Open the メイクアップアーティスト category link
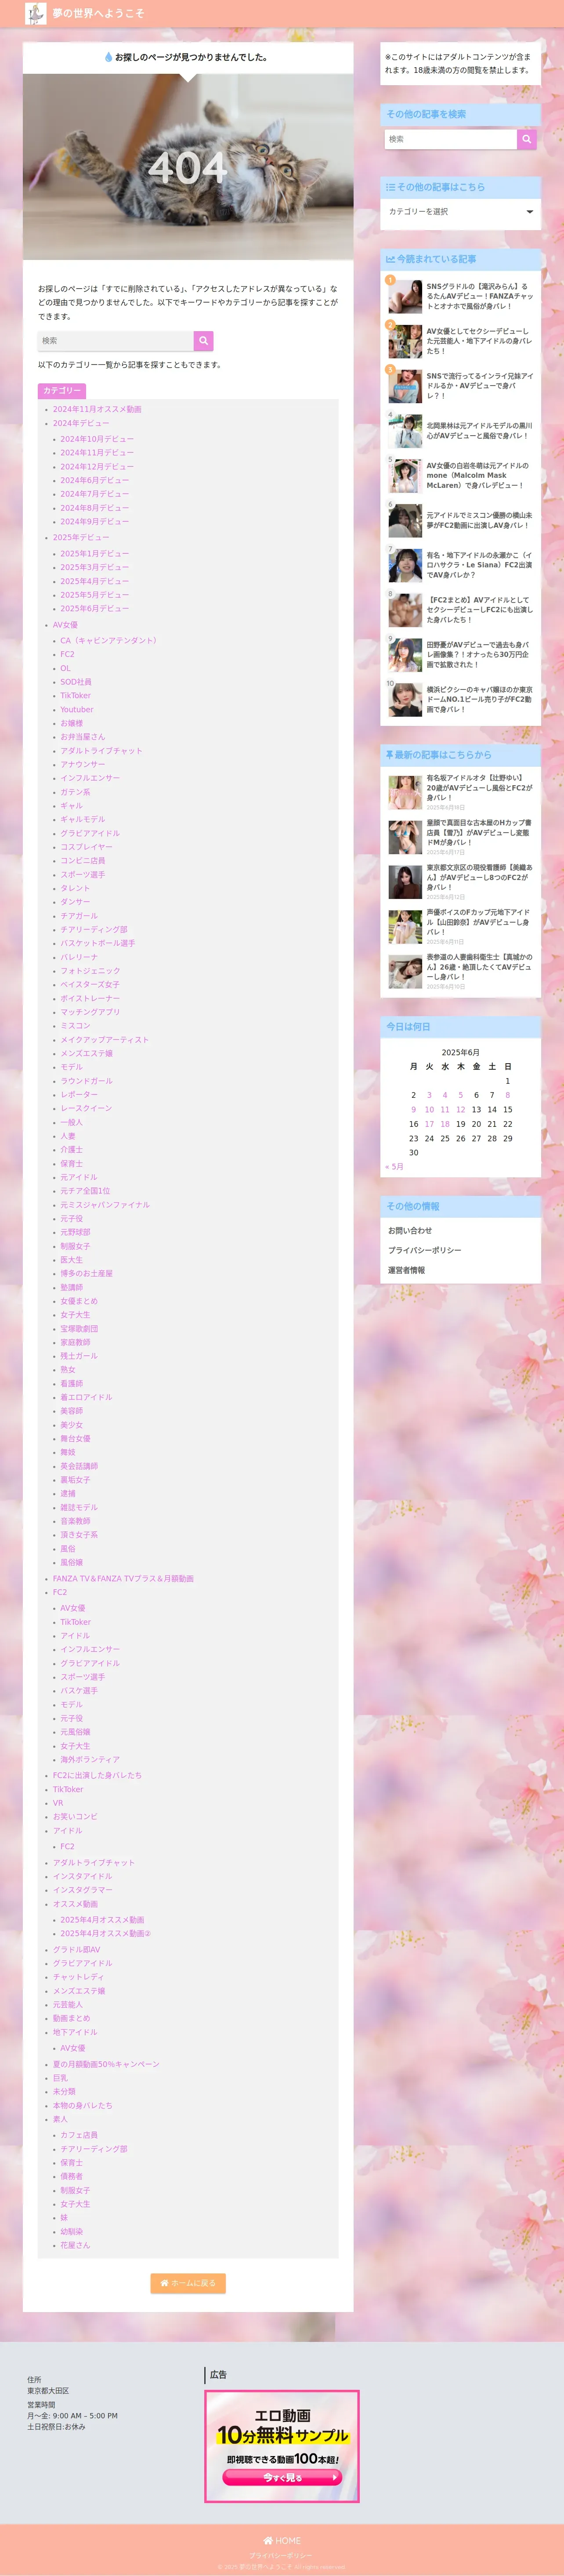Image resolution: width=564 pixels, height=2576 pixels. 104,1040
